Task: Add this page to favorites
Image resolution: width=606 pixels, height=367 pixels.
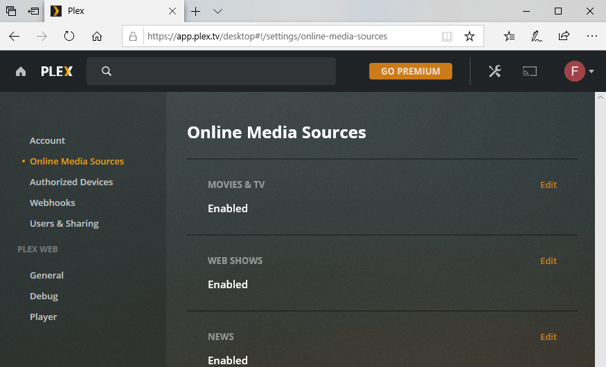Action: 469,36
